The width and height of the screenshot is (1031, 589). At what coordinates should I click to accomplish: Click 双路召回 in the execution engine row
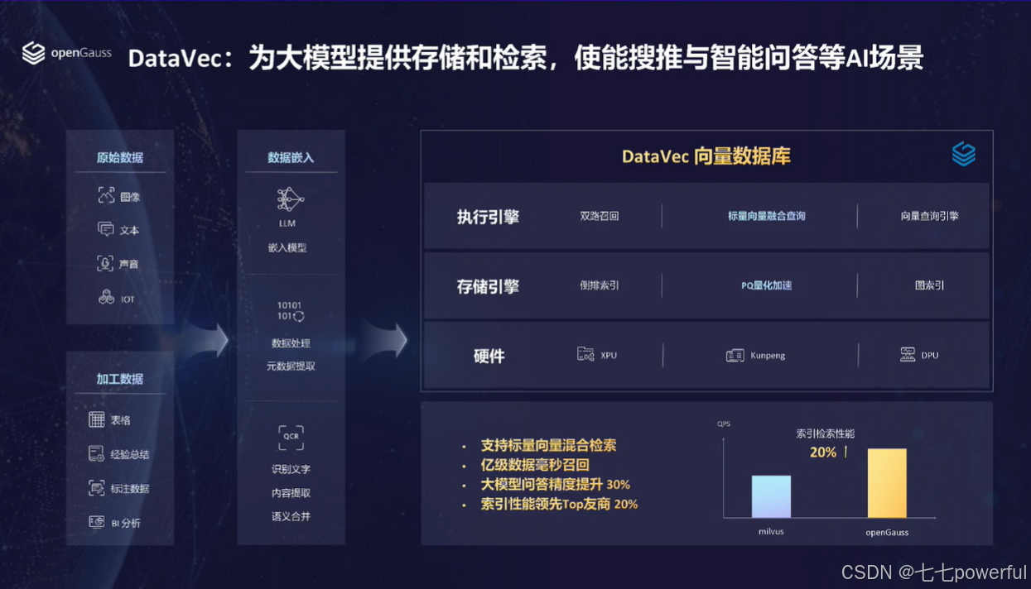click(x=600, y=216)
